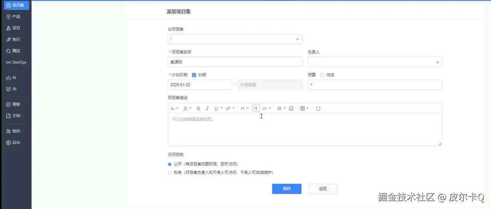The height and width of the screenshot is (209, 491).
Task: Click the editor resize handle corner
Action: click(x=440, y=144)
